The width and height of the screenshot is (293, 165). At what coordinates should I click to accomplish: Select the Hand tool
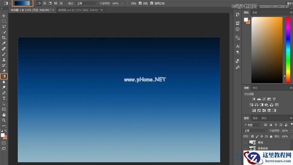4,115
